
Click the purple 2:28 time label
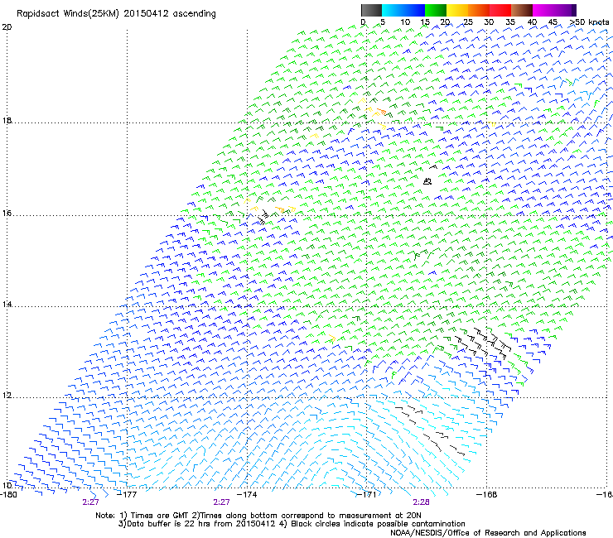tap(421, 502)
